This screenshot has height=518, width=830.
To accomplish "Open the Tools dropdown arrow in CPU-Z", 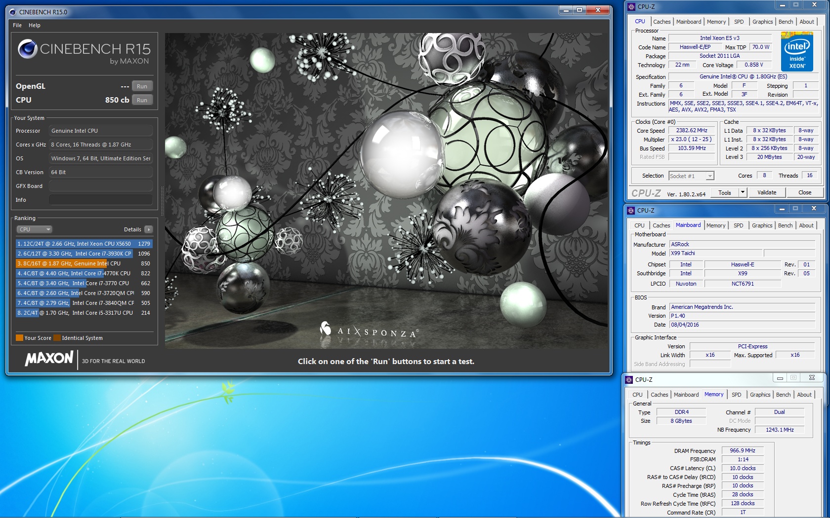I will (x=743, y=192).
